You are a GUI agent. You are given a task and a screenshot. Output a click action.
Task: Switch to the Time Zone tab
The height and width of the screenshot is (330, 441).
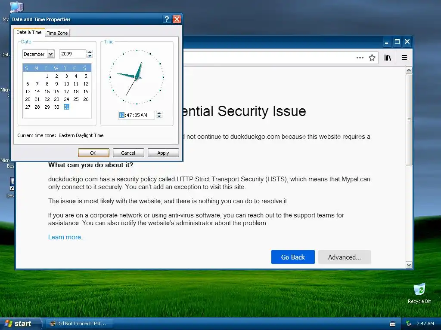pos(57,33)
